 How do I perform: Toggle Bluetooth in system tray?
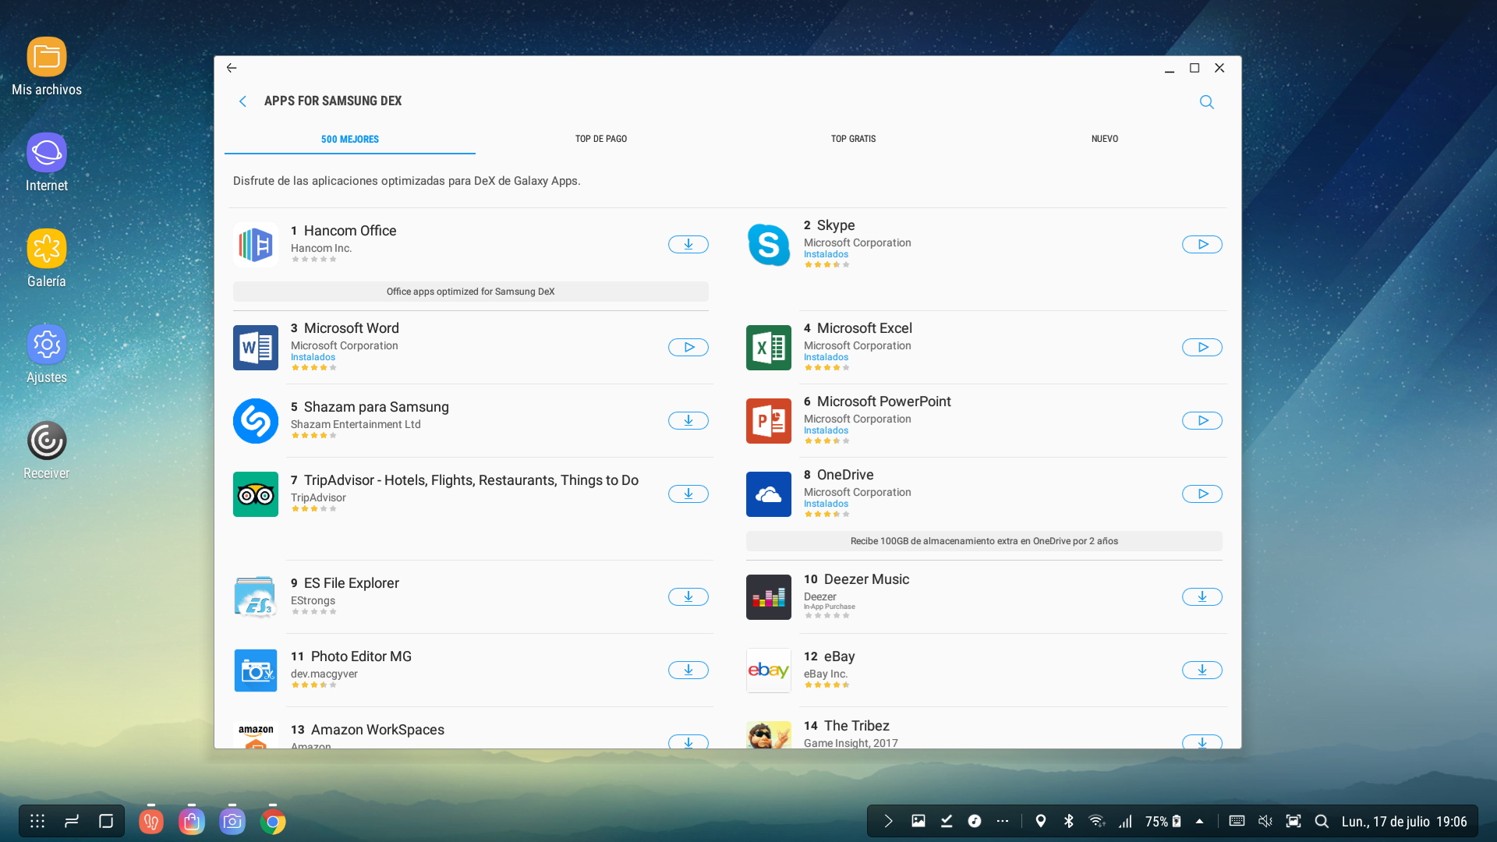coord(1069,821)
